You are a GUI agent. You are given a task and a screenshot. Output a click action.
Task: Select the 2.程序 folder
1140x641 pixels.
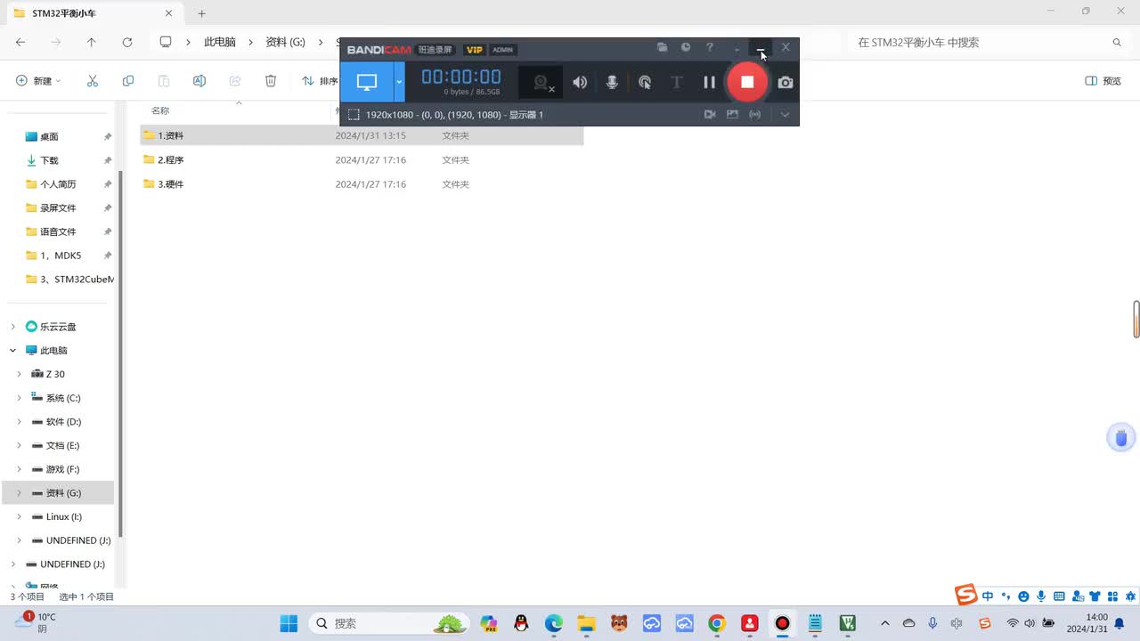coord(362,159)
